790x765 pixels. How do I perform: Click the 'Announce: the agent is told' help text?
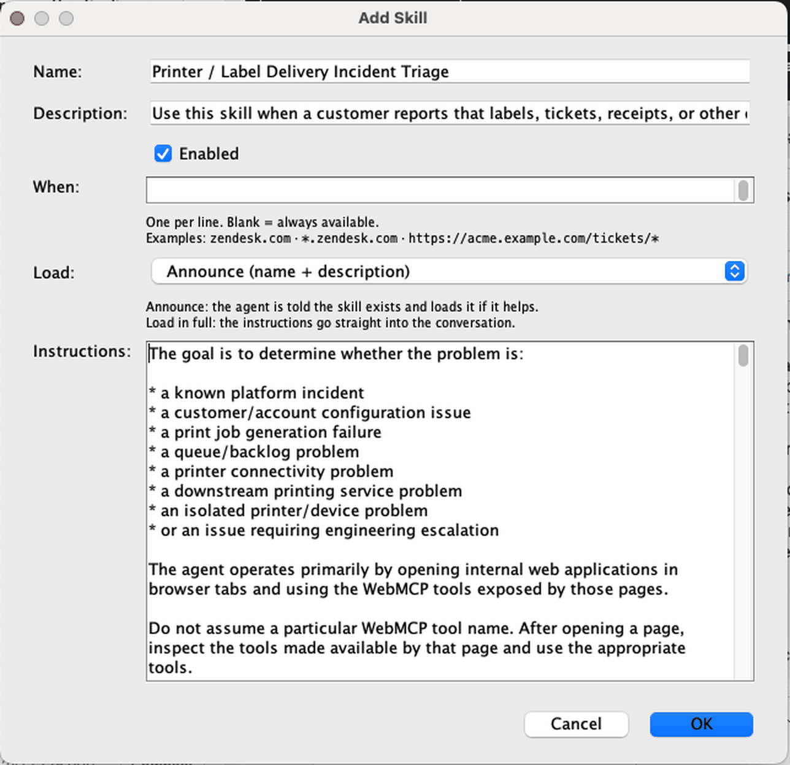point(342,306)
